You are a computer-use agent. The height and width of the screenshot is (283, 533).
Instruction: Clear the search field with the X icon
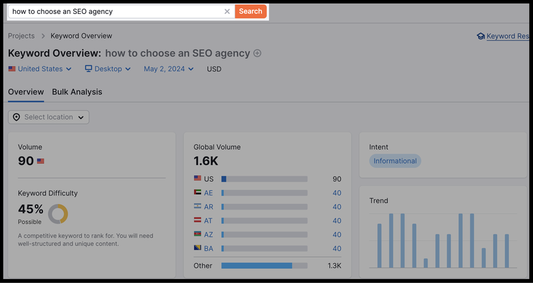(227, 11)
